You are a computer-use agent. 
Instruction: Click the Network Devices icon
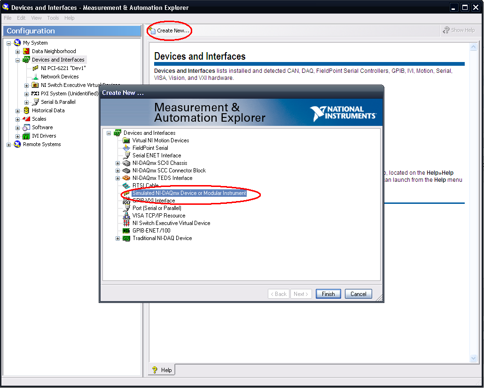pos(36,77)
